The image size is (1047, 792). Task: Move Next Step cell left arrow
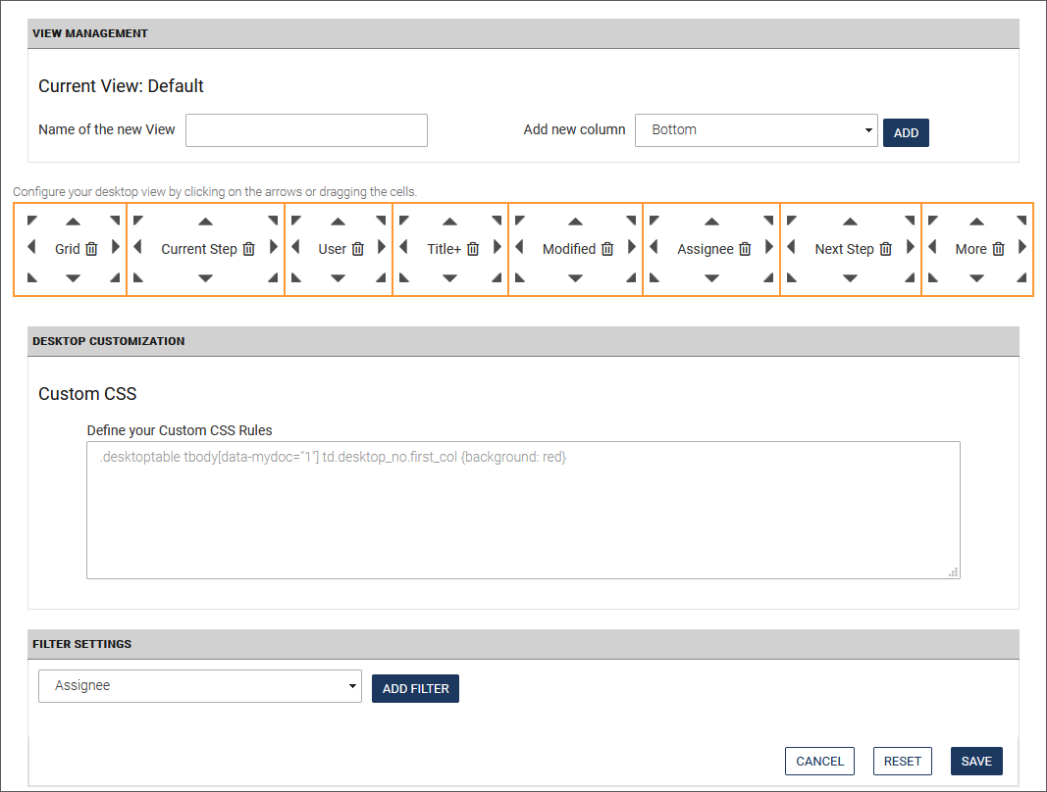791,247
